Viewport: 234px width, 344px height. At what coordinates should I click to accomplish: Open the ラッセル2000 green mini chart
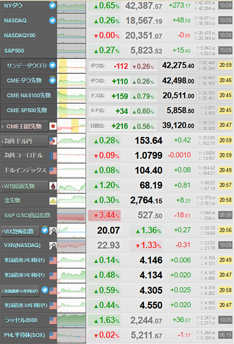[71, 321]
